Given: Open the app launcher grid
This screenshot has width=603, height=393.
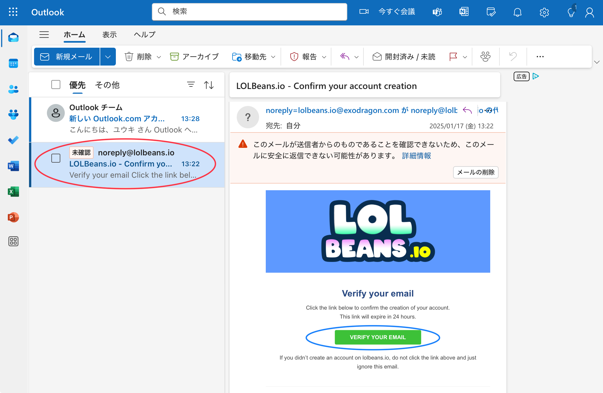Looking at the screenshot, I should click(x=13, y=12).
